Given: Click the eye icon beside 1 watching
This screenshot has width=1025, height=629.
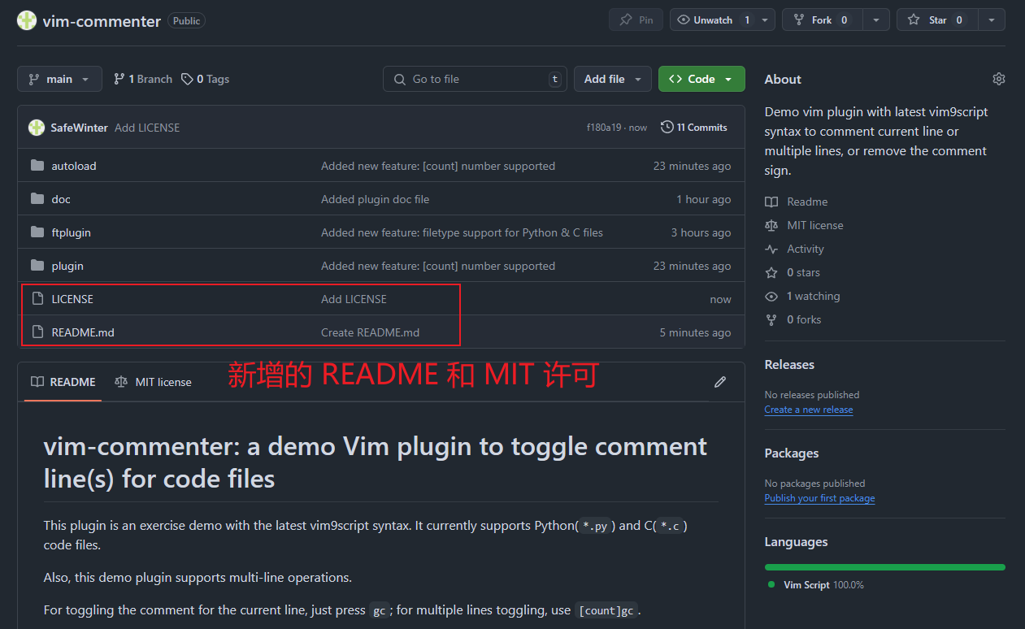Looking at the screenshot, I should pos(771,296).
